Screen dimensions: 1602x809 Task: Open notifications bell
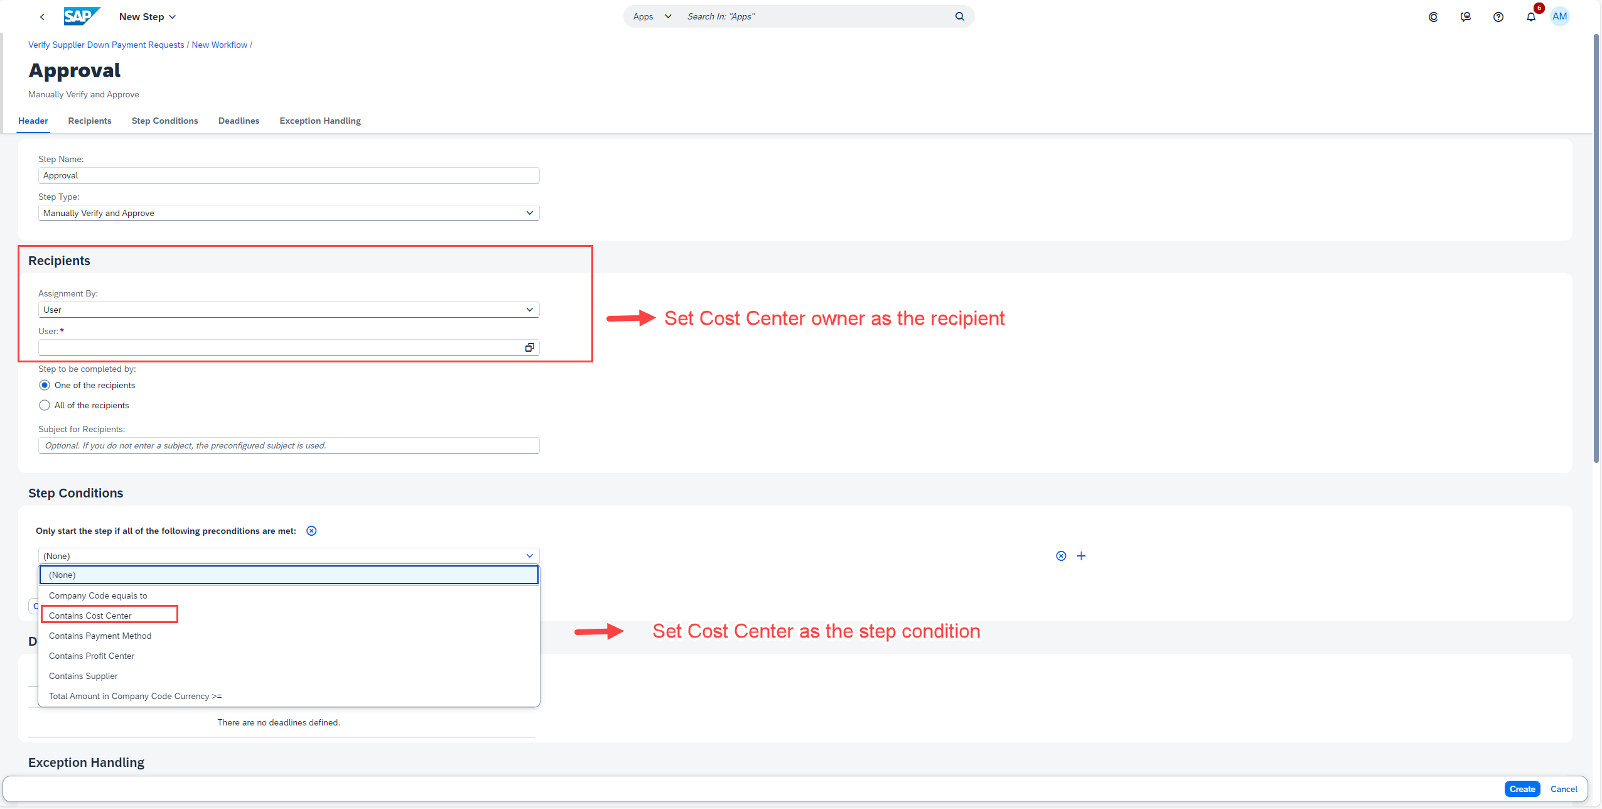[1531, 17]
